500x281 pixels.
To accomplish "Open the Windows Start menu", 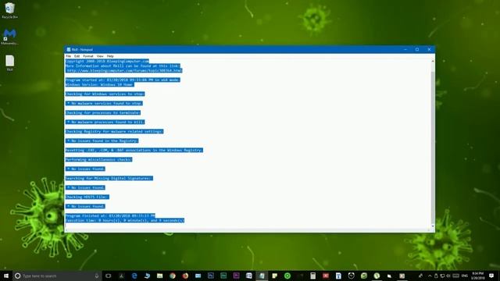I will tap(6, 276).
